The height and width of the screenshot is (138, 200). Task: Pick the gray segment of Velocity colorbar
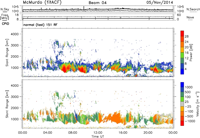182,104
